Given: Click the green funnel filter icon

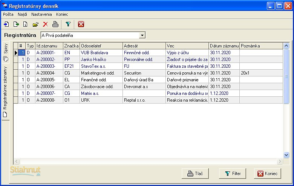Looking at the screenshot, I should click(x=68, y=24).
